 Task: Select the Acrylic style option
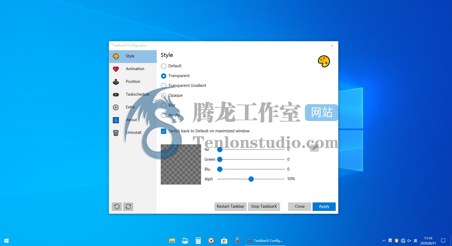pos(164,115)
